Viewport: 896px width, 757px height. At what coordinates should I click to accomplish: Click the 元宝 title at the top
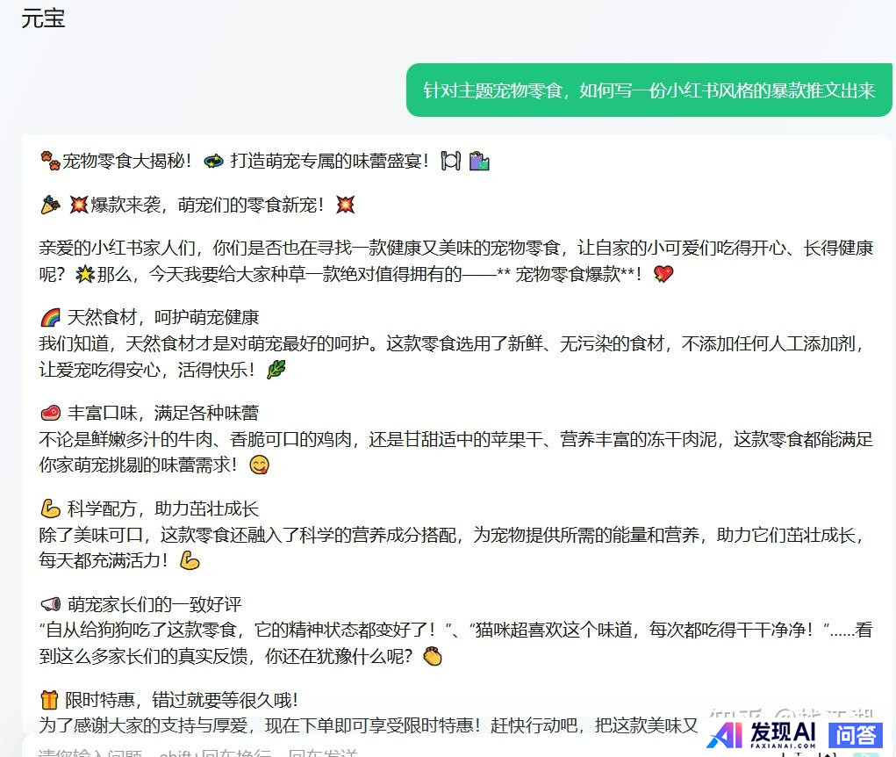click(x=43, y=18)
